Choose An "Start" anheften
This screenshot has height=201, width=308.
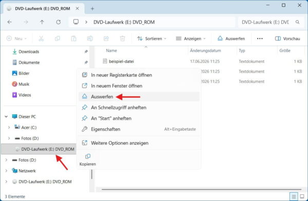[139, 118]
